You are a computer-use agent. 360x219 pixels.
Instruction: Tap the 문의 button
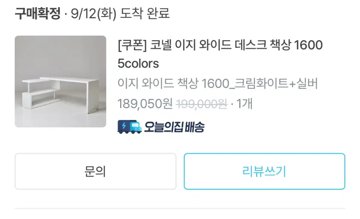click(95, 171)
